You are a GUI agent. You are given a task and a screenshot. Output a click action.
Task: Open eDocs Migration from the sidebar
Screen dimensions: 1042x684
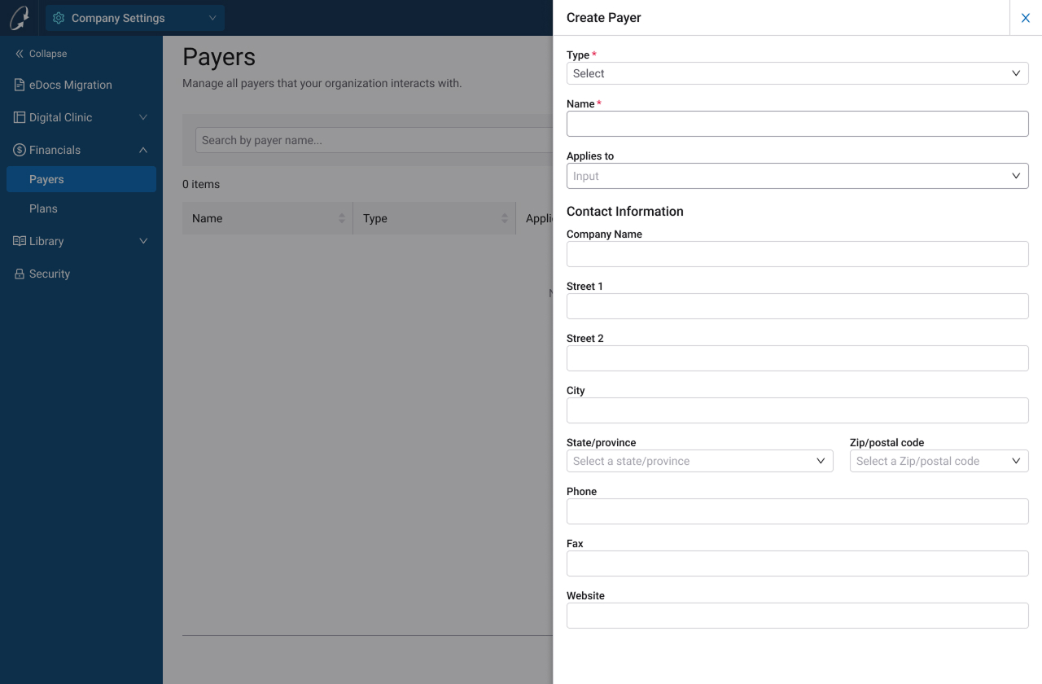click(72, 85)
